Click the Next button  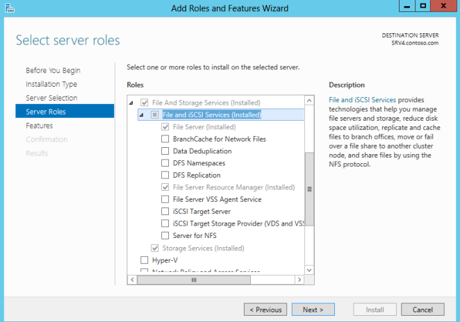(313, 310)
